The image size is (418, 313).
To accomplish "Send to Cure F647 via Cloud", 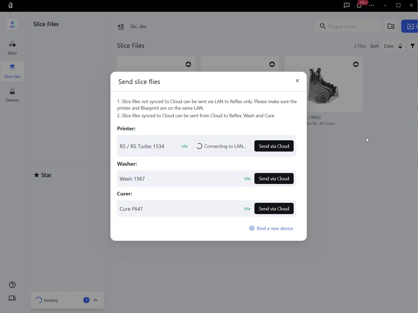I will [x=274, y=209].
